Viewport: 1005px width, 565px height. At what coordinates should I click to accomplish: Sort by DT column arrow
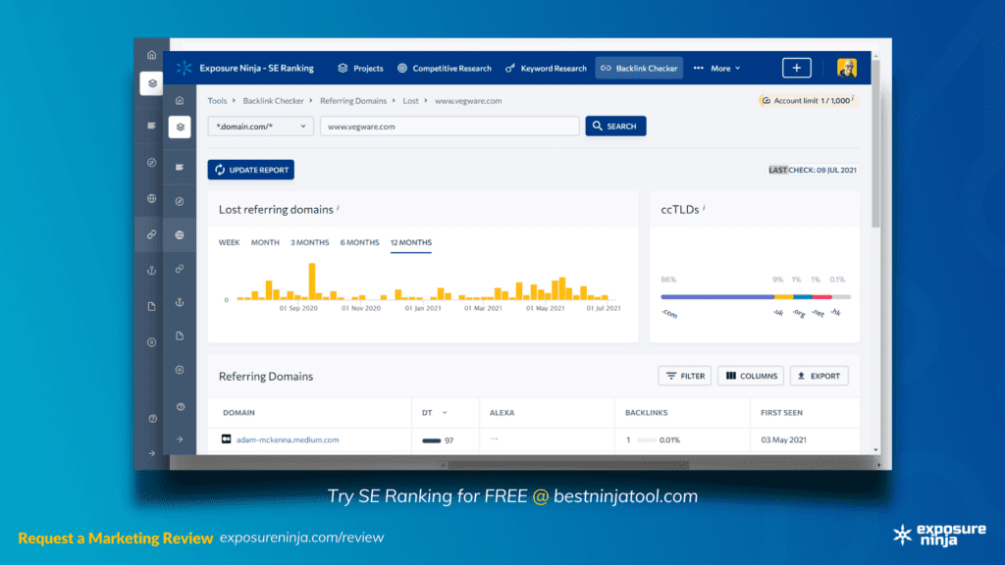(445, 413)
